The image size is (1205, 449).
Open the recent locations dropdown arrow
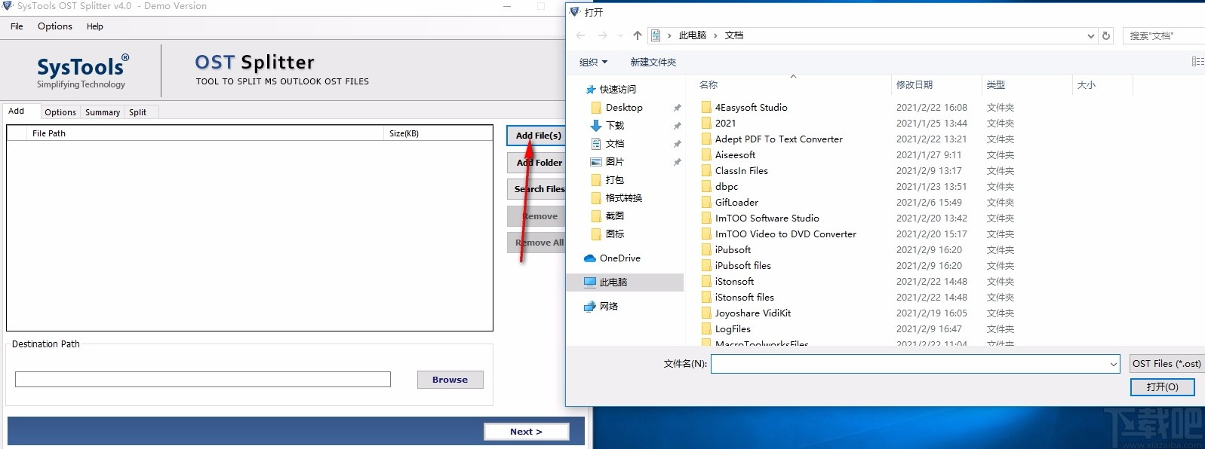pyautogui.click(x=620, y=35)
